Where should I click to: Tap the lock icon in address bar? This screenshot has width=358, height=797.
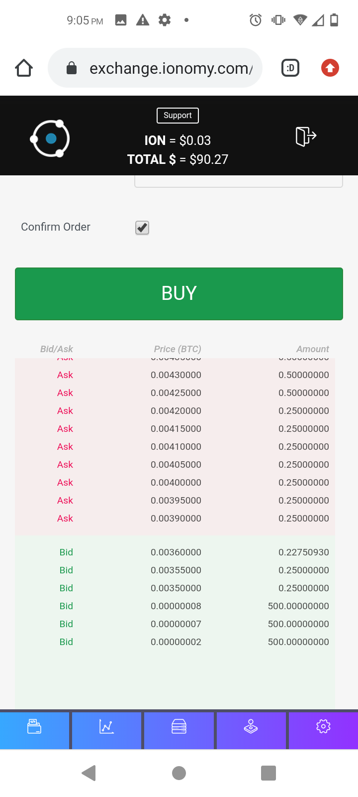[72, 68]
